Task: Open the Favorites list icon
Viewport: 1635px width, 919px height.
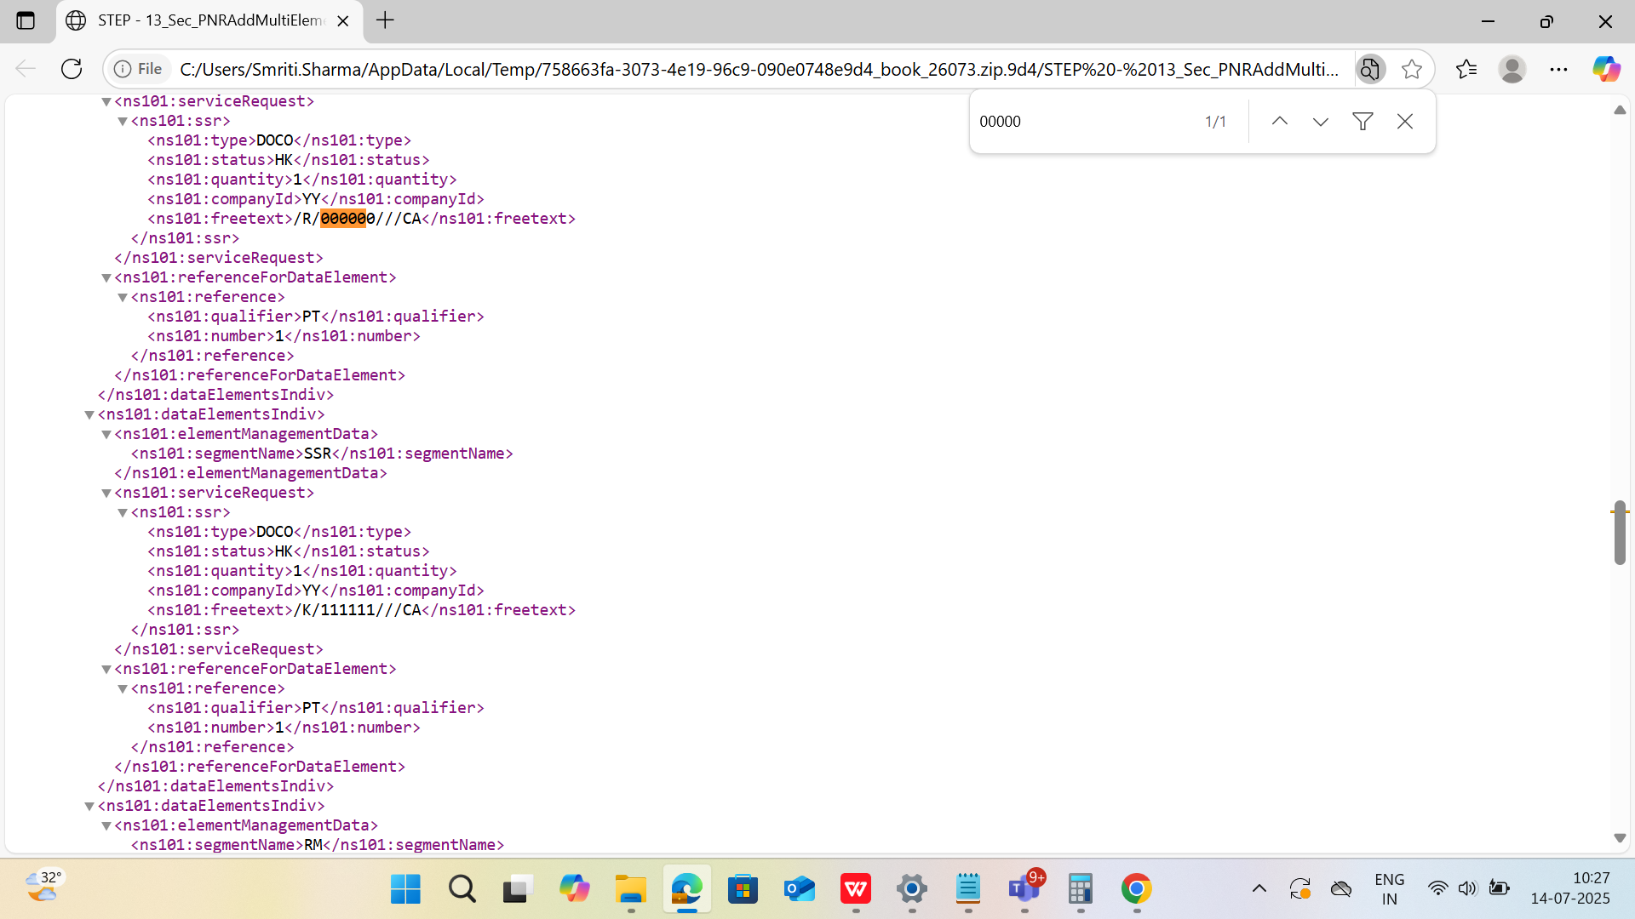Action: click(1466, 69)
